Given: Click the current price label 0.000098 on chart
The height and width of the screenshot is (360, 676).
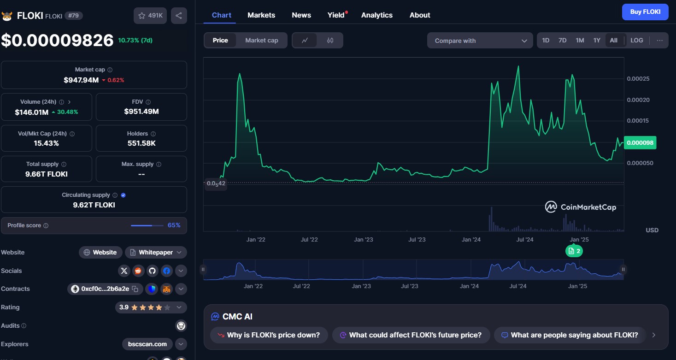Looking at the screenshot, I should click(x=640, y=142).
